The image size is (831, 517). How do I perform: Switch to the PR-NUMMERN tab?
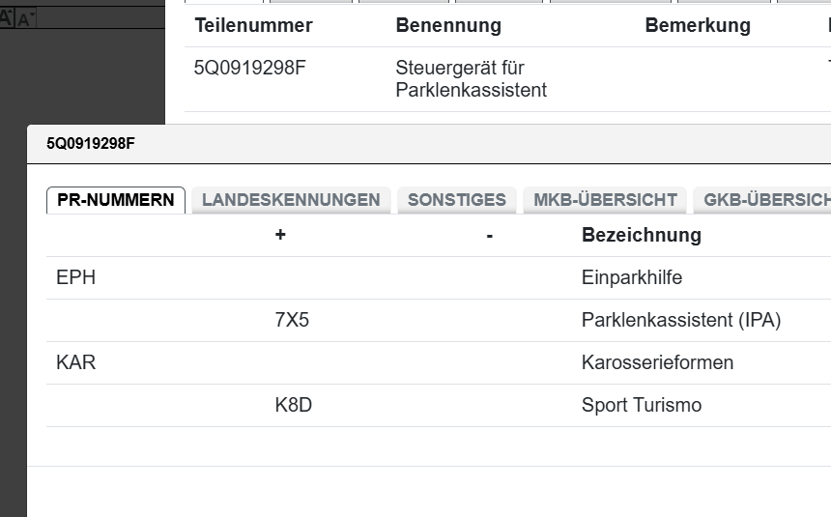(x=116, y=200)
